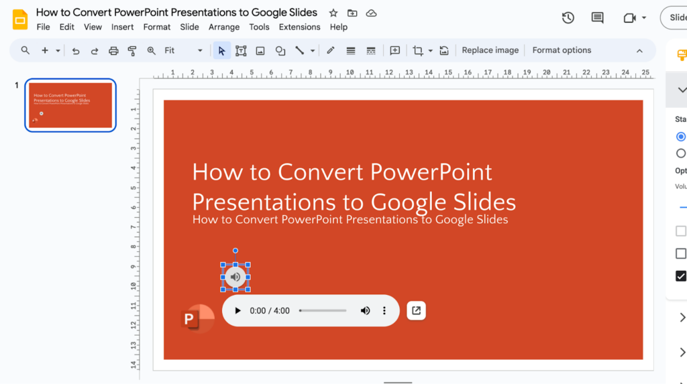
Task: Click the print icon in toolbar
Action: 113,50
